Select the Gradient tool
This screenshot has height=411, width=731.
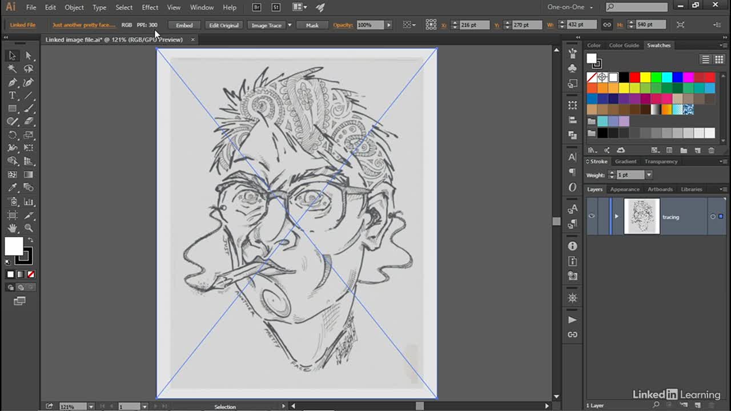(x=29, y=175)
